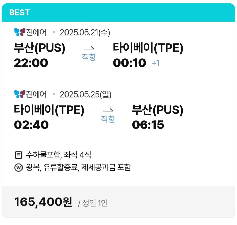
Task: Click the 22:00 departure time
Action: click(x=31, y=63)
